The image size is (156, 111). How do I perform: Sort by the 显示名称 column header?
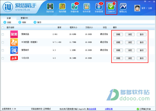point(10,27)
